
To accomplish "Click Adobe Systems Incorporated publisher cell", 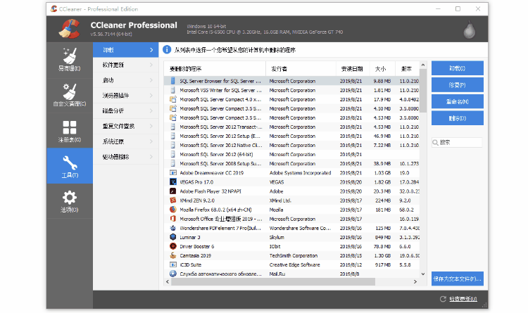I will [300, 172].
